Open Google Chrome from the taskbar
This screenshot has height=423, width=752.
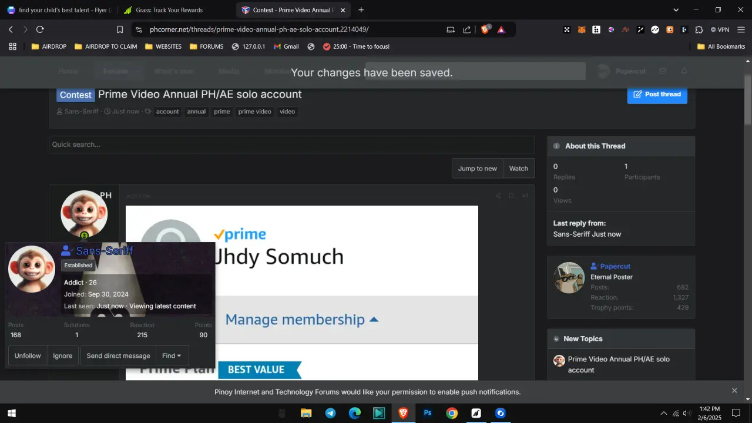pos(452,413)
